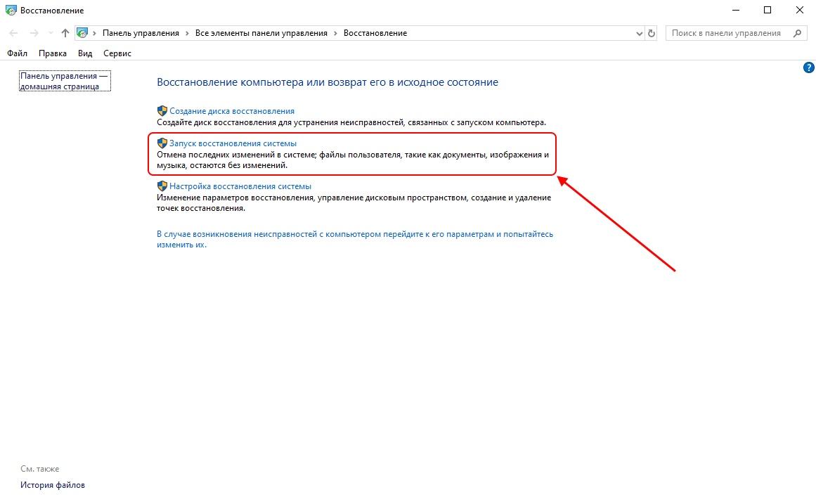Viewport: 816px width, 504px height.
Task: Click description Создайте диск восстановления для устранения
Action: [x=351, y=122]
